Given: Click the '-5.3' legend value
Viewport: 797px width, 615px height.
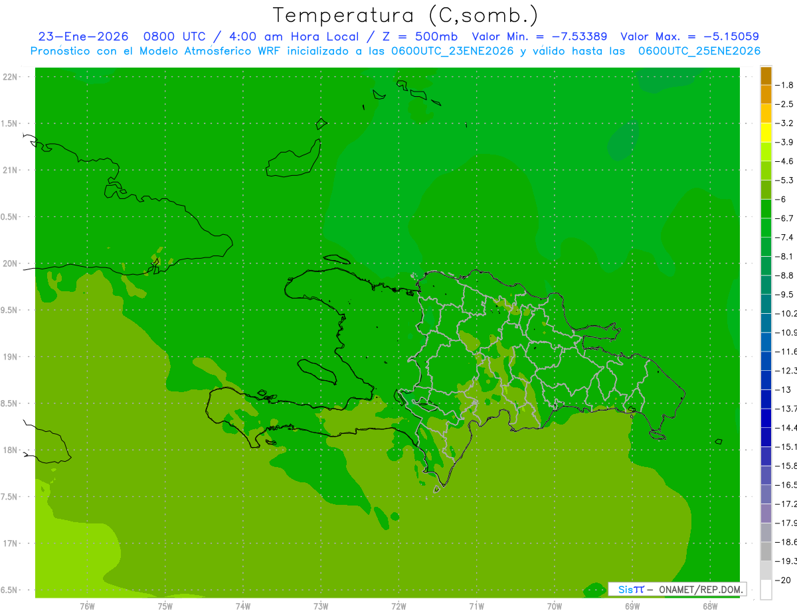Looking at the screenshot, I should [x=785, y=180].
